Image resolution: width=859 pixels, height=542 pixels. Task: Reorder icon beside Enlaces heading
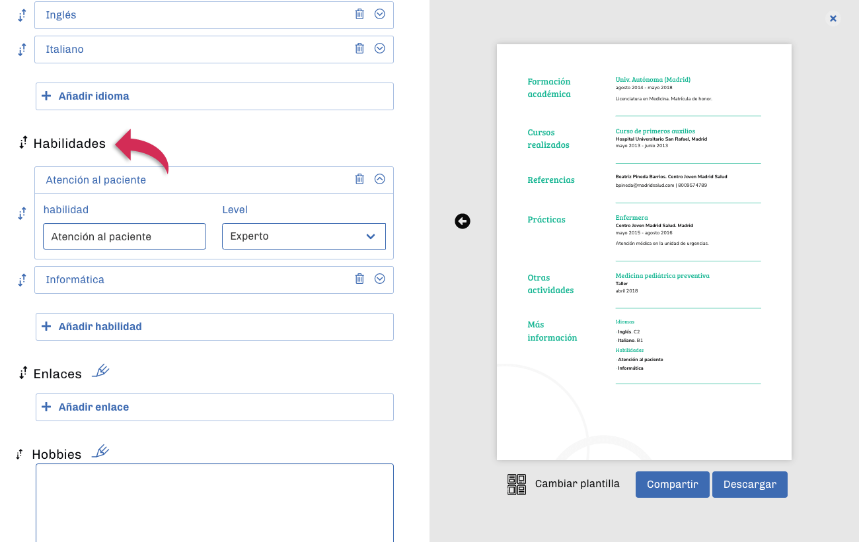pyautogui.click(x=23, y=373)
